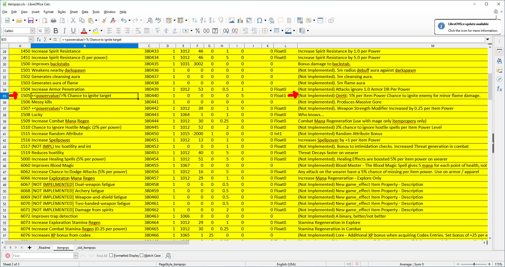Click the add new sheet plus button

click(29, 248)
